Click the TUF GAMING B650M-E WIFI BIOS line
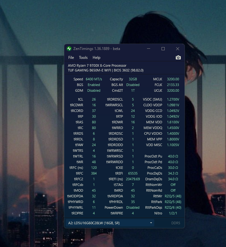Screen dimensions: 226x247 [x=106, y=70]
